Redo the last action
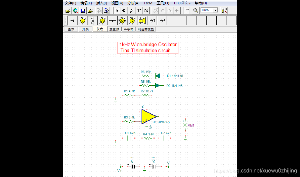Image resolution: width=300 pixels, height=177 pixels. pyautogui.click(x=170, y=11)
